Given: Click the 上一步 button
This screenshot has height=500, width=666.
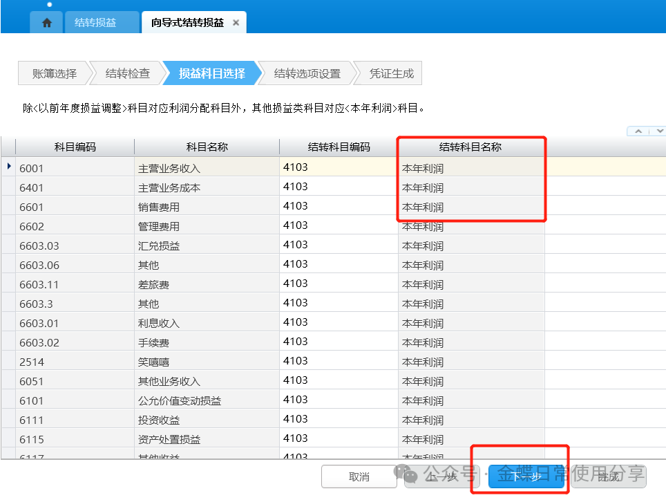Looking at the screenshot, I should (x=441, y=476).
